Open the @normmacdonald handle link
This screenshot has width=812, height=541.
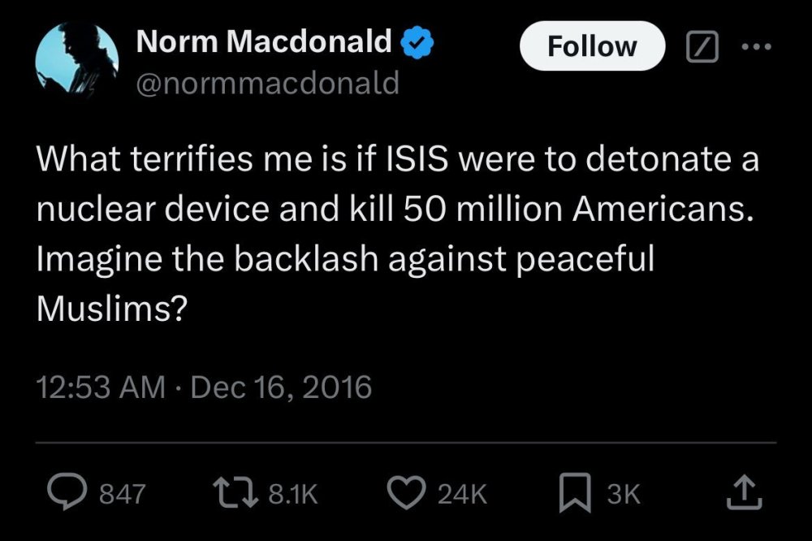pyautogui.click(x=267, y=82)
